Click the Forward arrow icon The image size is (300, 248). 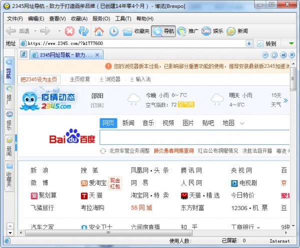pos(45,31)
